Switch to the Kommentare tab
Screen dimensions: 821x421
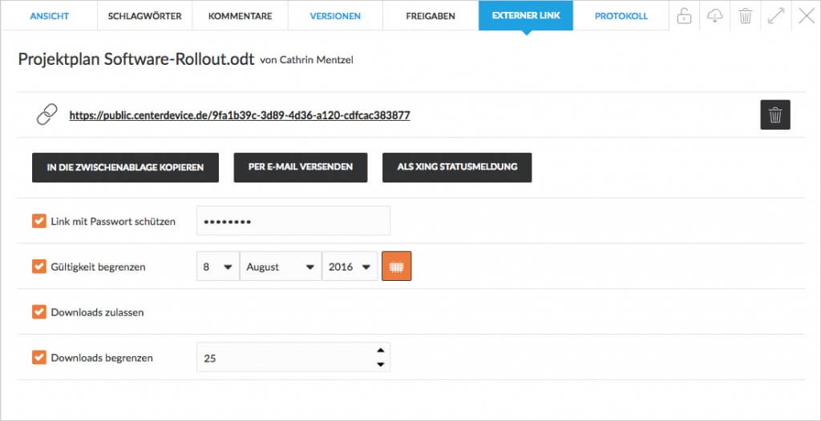240,16
